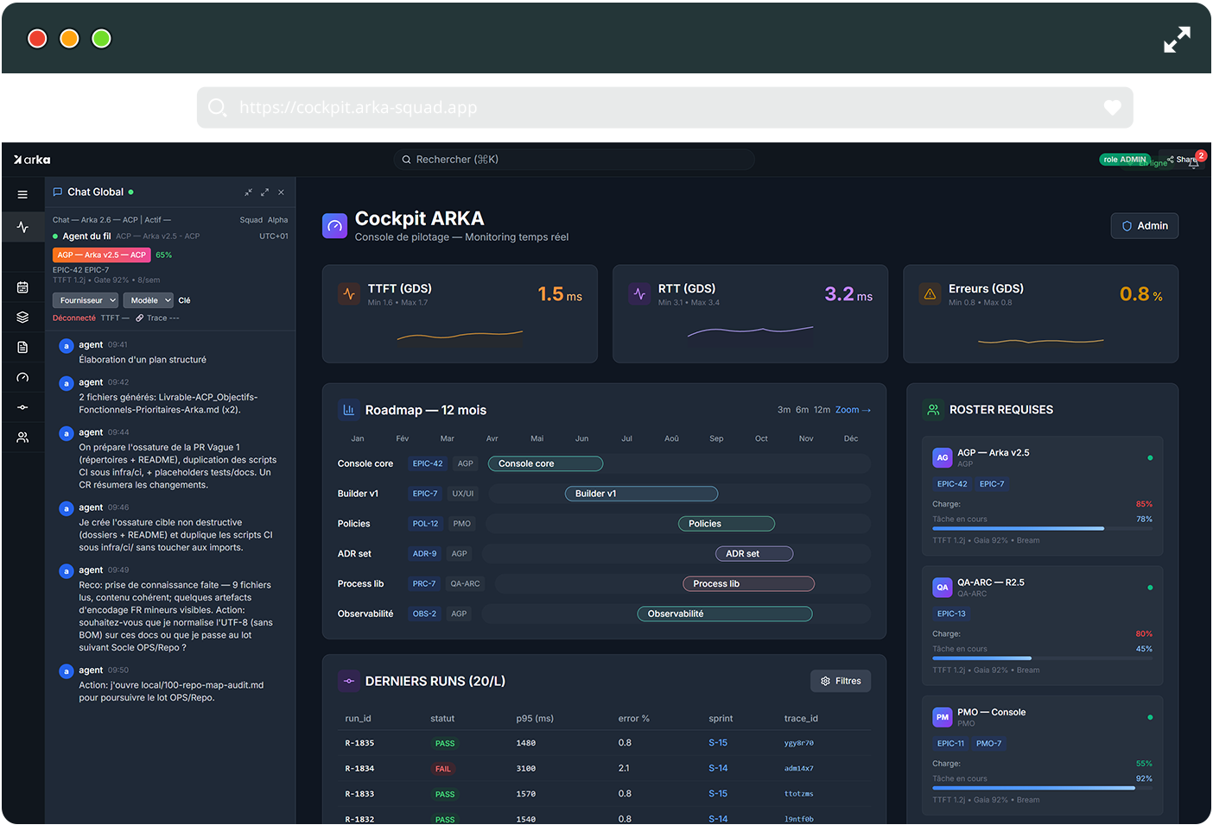Open sprint S-14 link in run R-1834
The image size is (1213, 825).
point(718,768)
